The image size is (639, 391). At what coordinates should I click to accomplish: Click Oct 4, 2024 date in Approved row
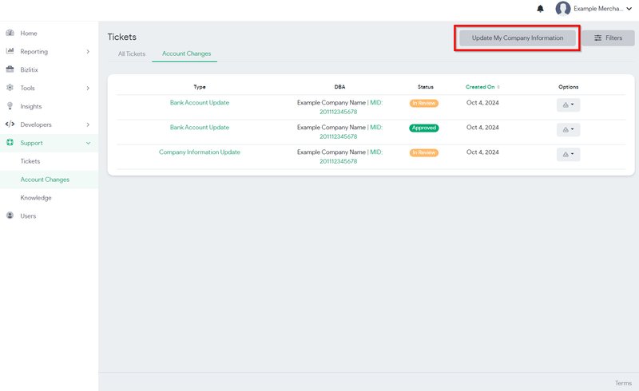click(x=482, y=128)
